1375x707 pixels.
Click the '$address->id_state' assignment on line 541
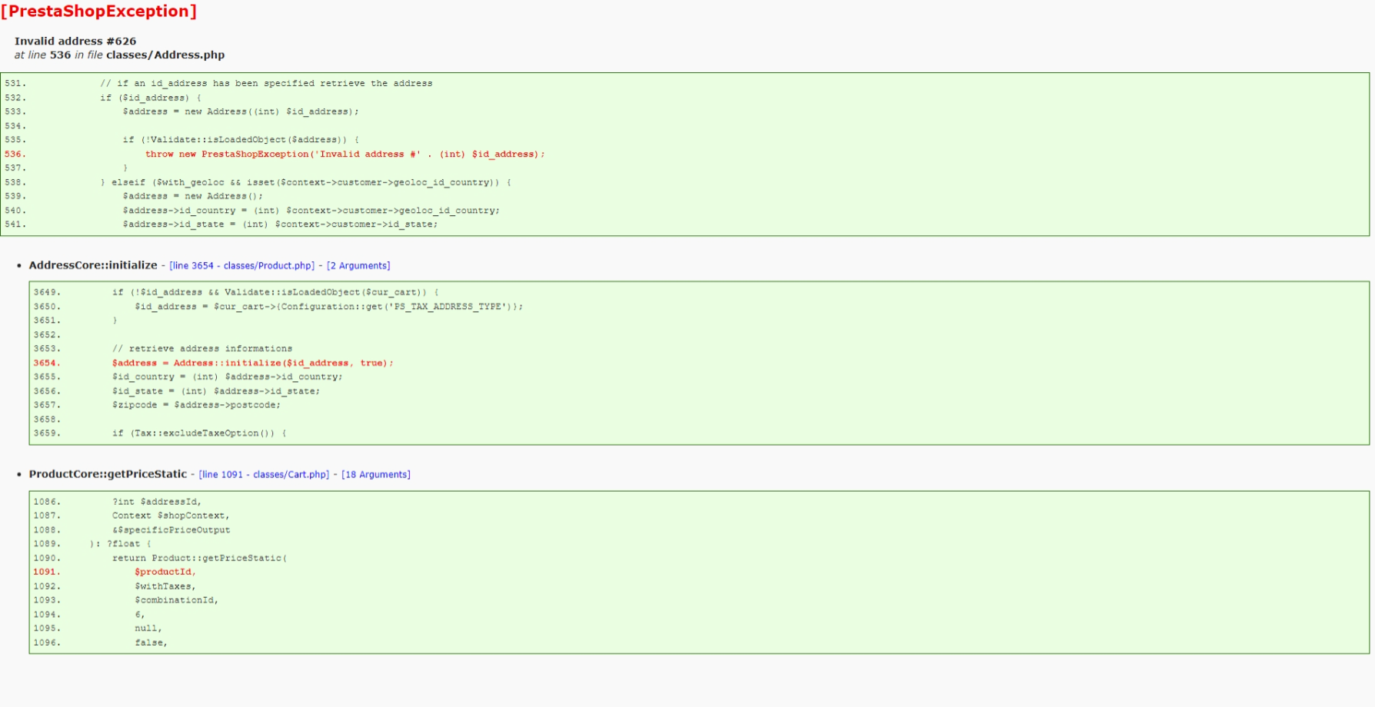click(280, 224)
